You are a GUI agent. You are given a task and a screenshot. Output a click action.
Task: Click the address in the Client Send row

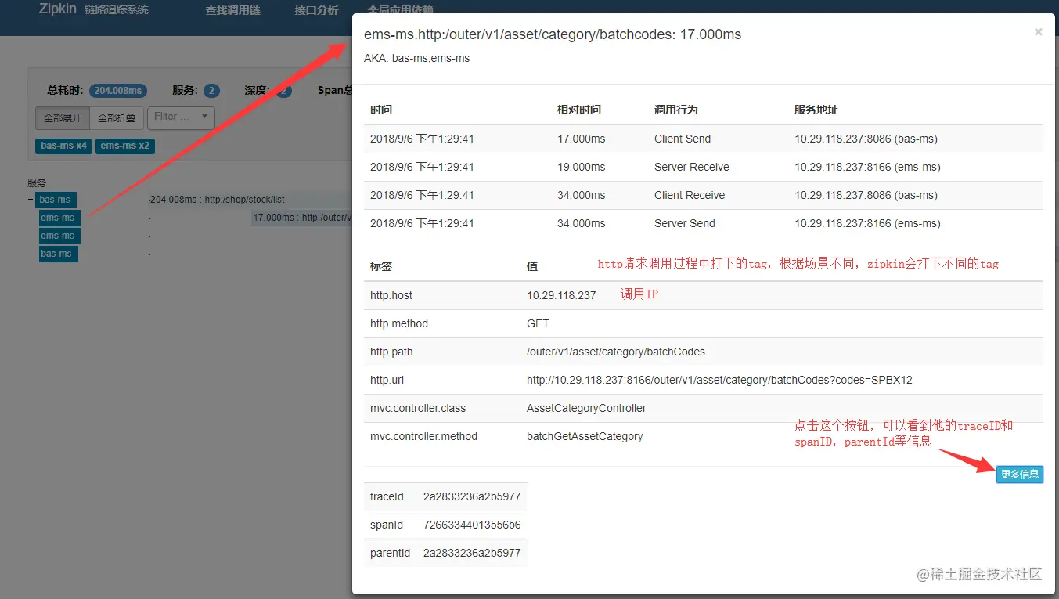866,139
